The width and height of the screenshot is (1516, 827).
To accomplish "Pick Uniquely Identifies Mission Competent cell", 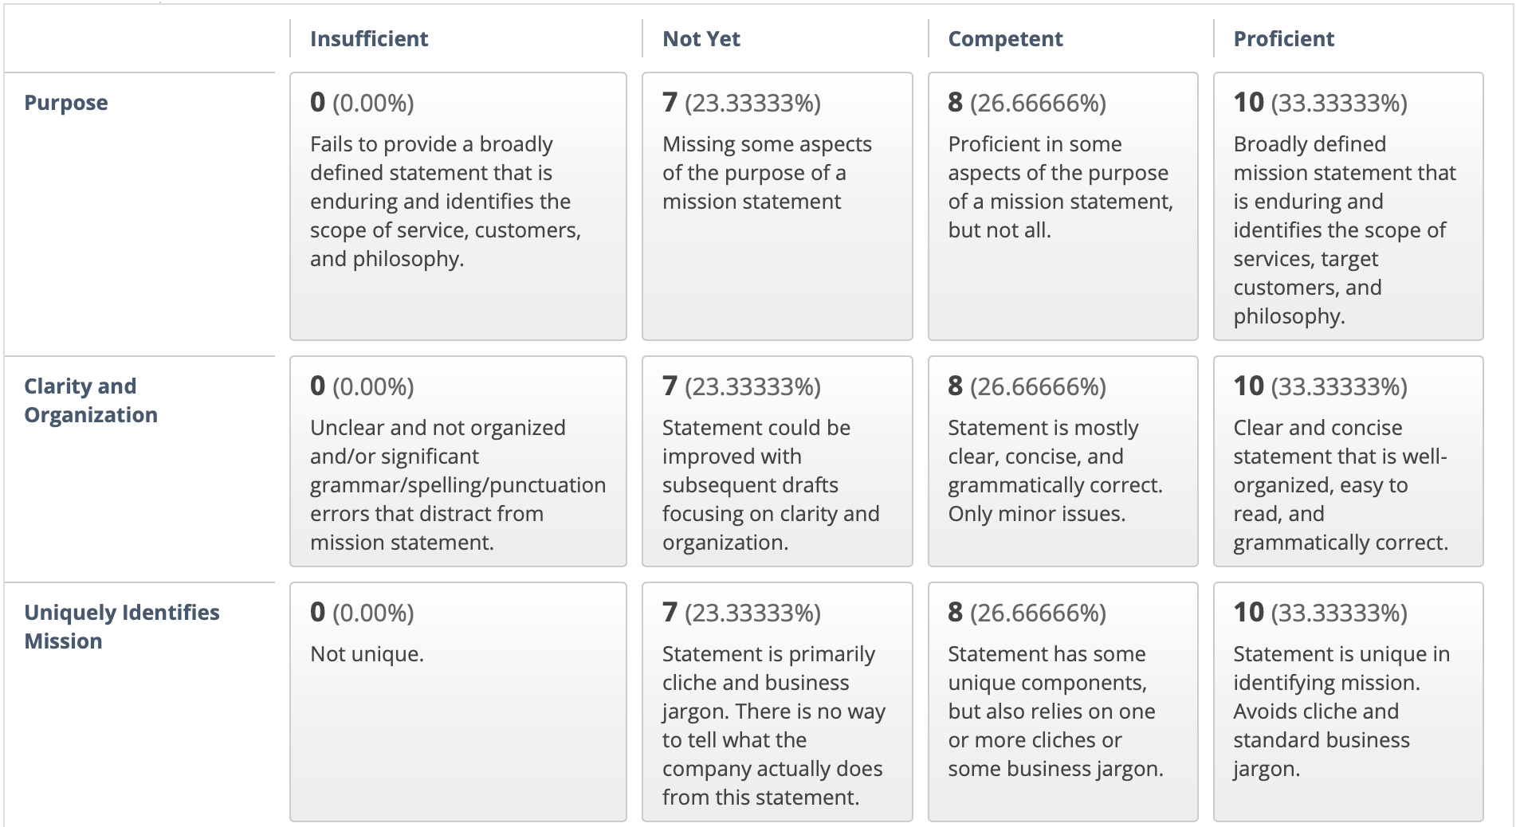I will pos(1062,702).
